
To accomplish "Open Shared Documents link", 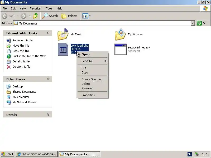I will (x=24, y=91).
